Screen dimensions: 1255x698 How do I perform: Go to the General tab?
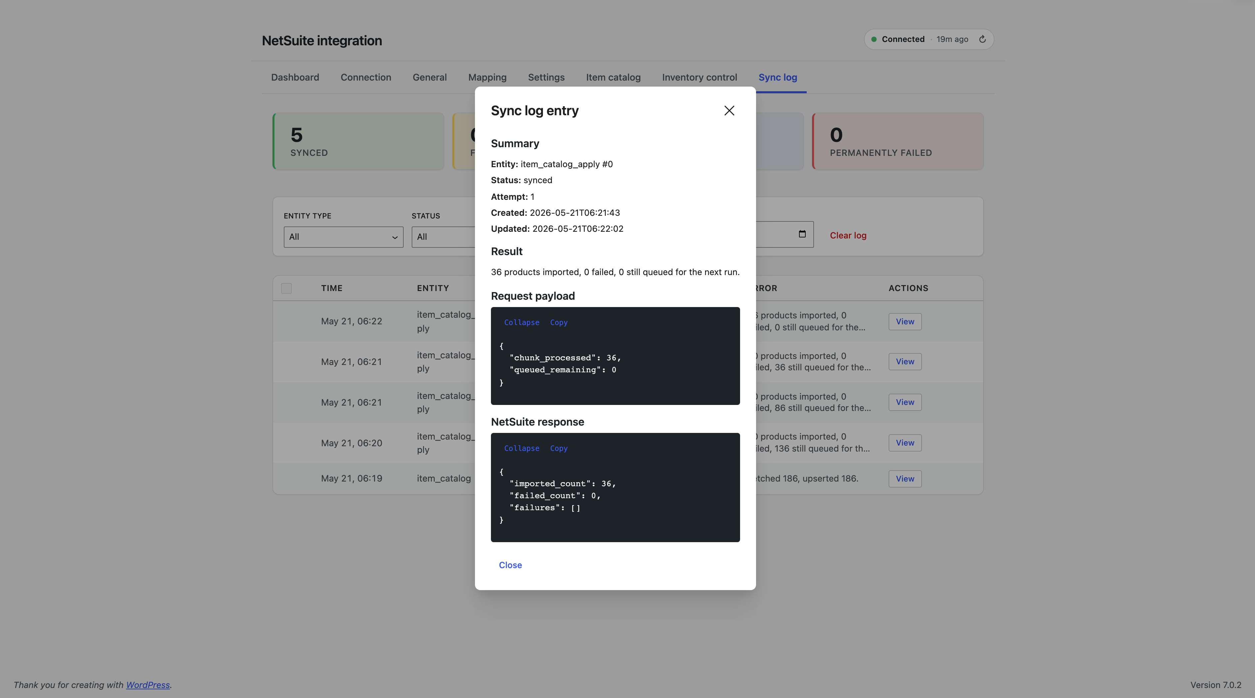point(430,78)
